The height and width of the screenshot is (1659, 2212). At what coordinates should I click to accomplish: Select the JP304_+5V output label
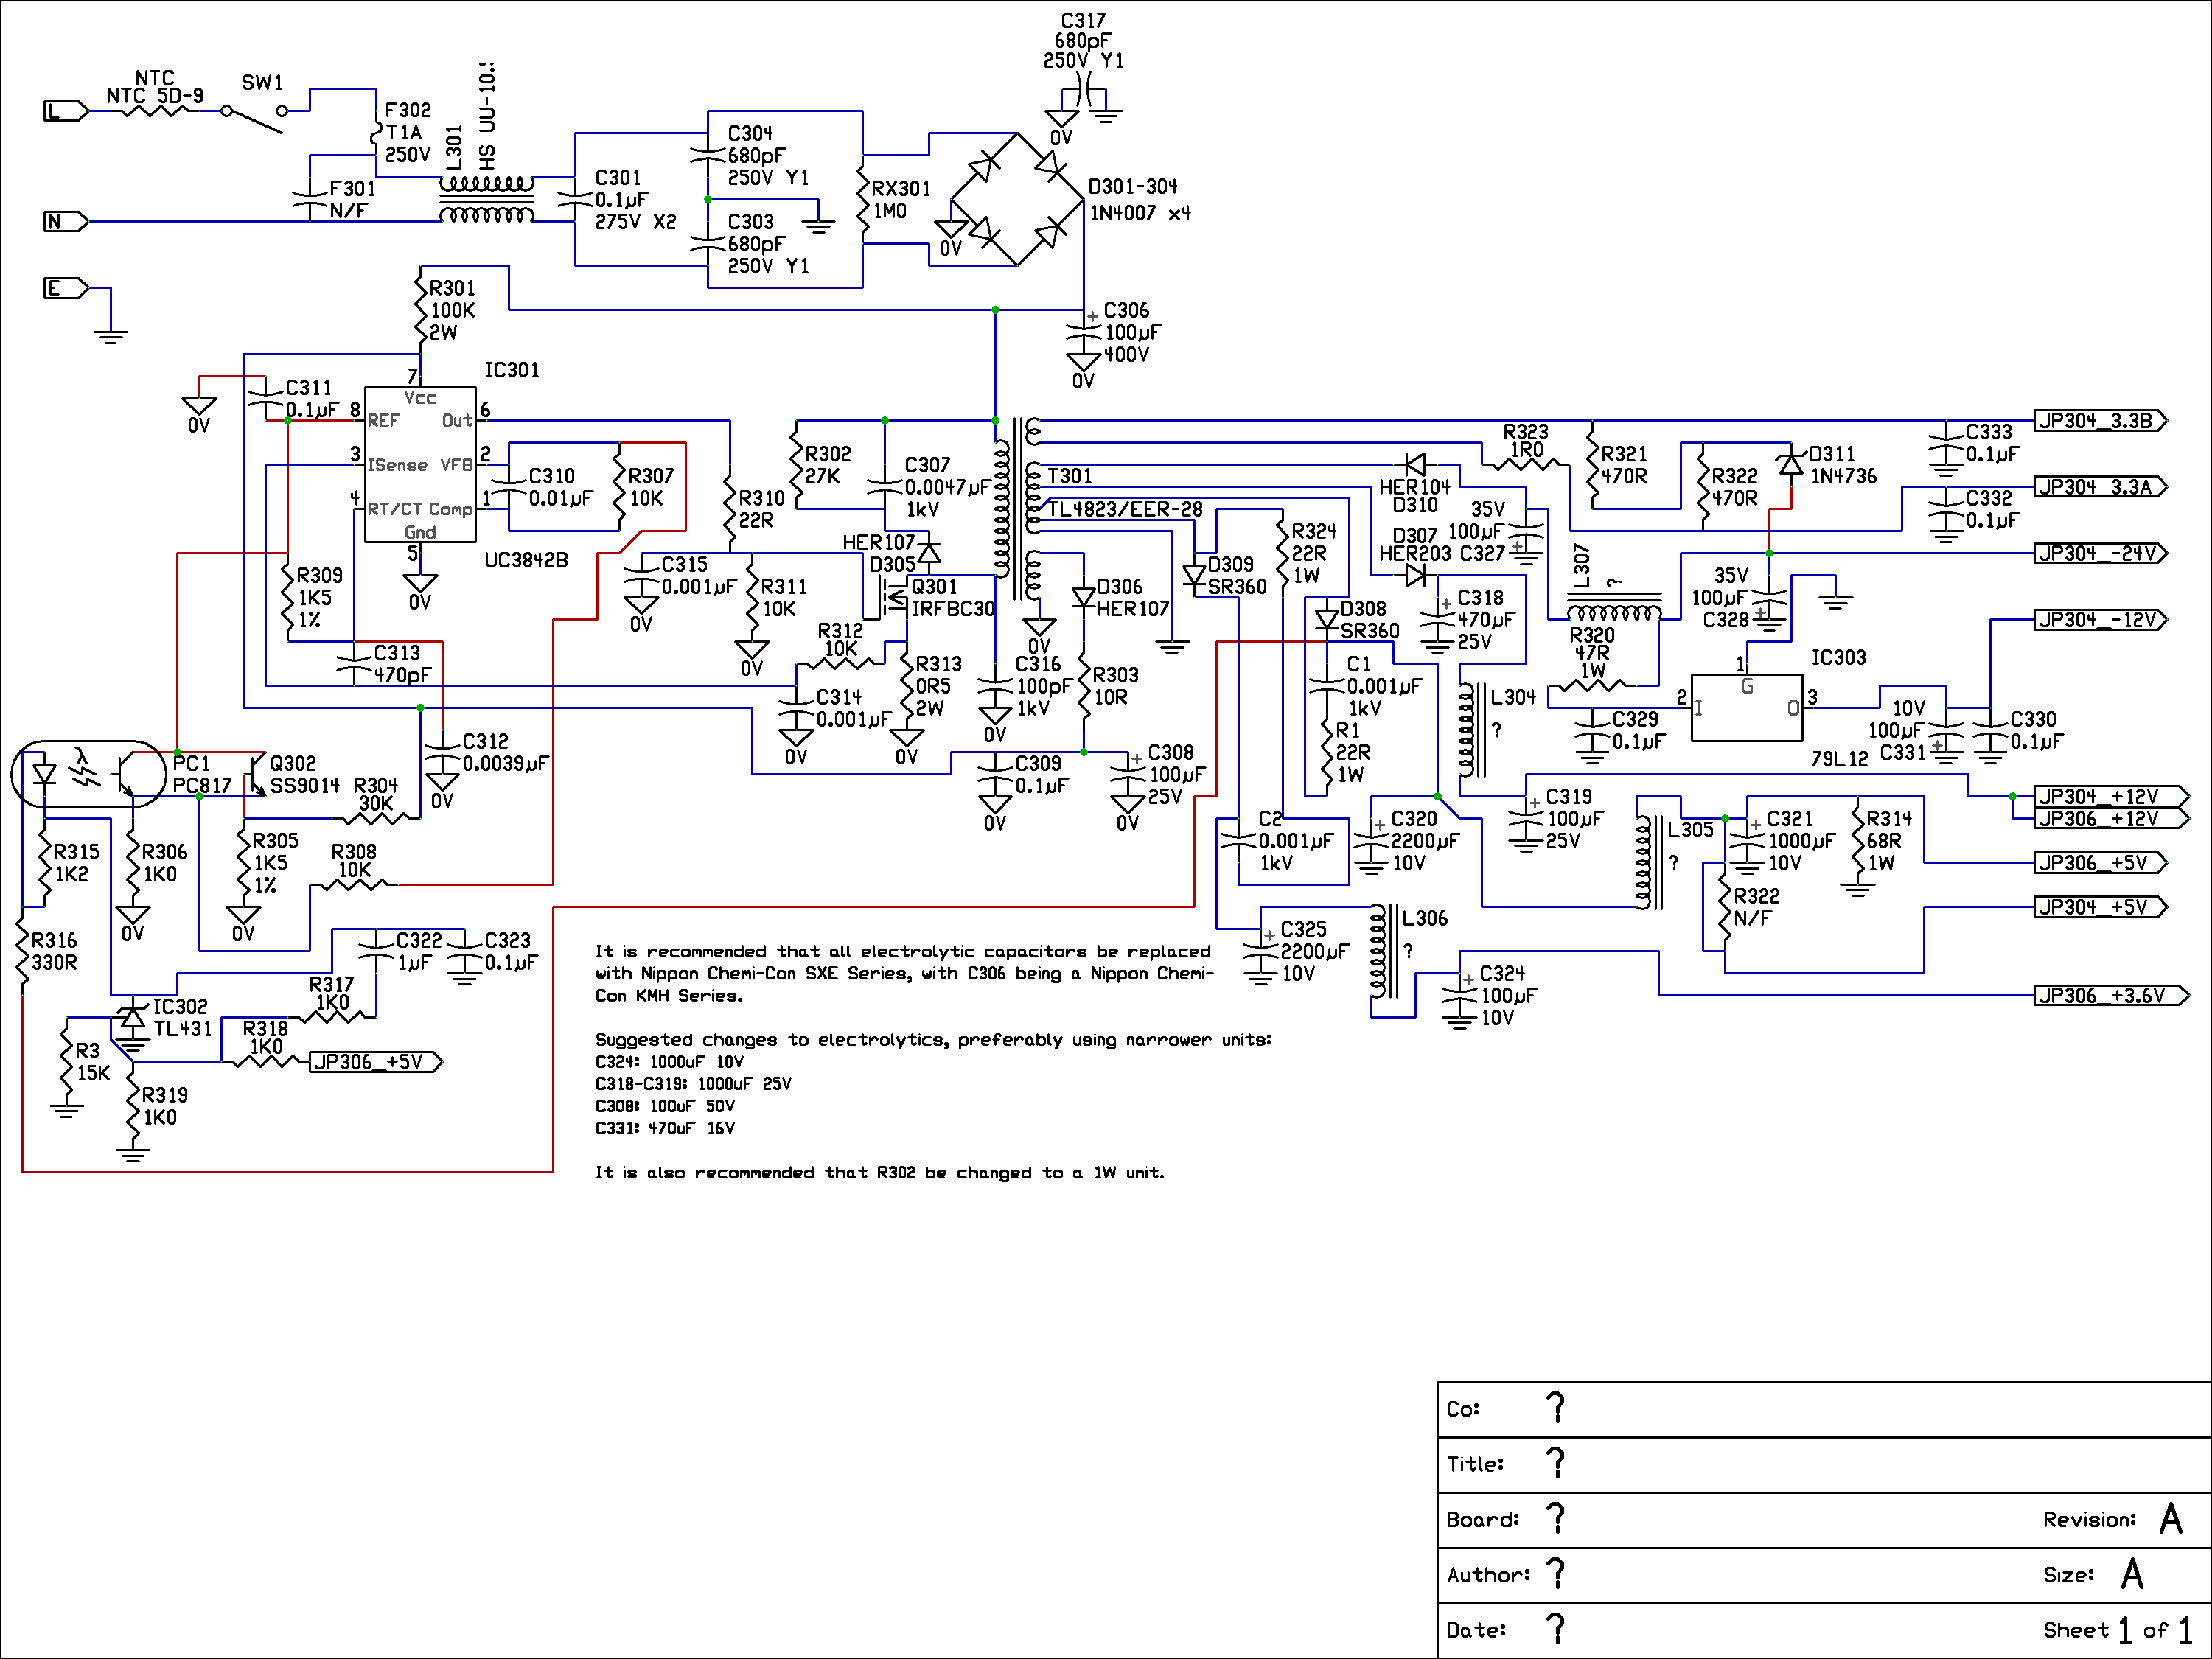[x=2100, y=907]
